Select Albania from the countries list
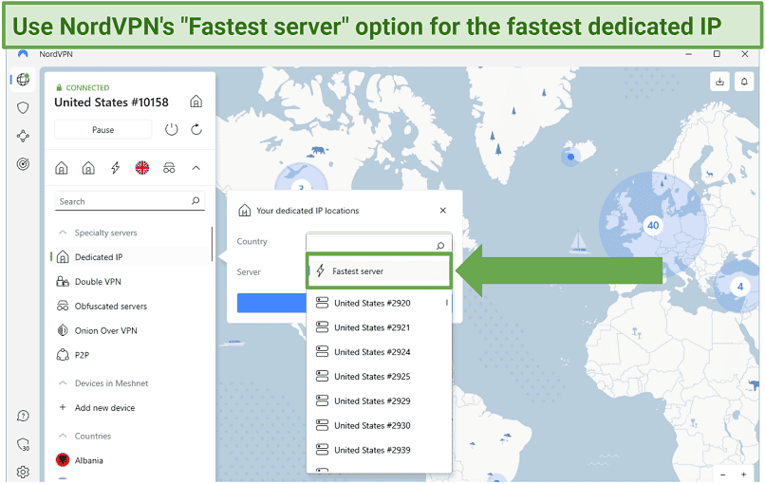This screenshot has height=484, width=765. click(131, 460)
